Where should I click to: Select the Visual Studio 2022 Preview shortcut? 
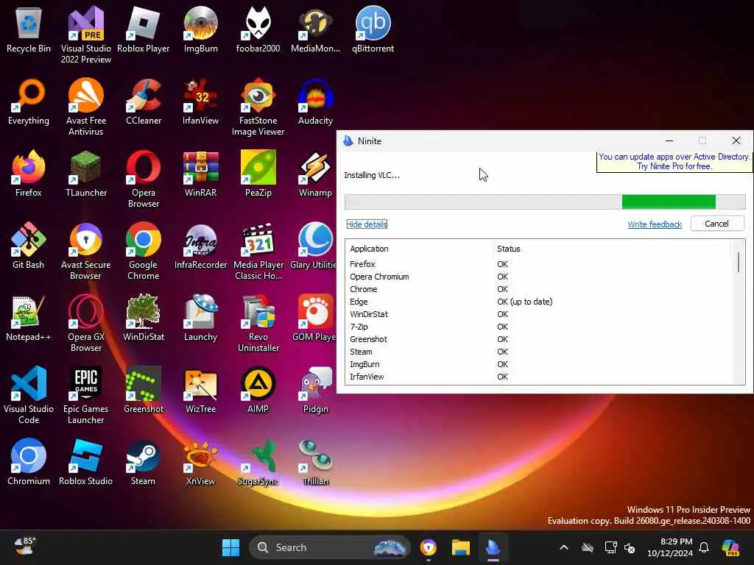pos(85,35)
